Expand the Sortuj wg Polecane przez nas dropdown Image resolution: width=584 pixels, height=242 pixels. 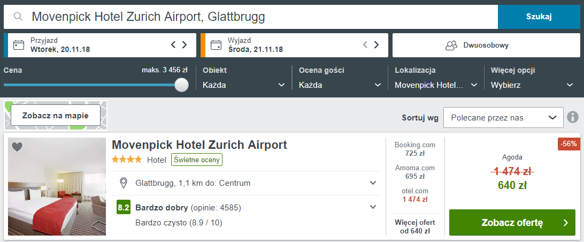[503, 117]
